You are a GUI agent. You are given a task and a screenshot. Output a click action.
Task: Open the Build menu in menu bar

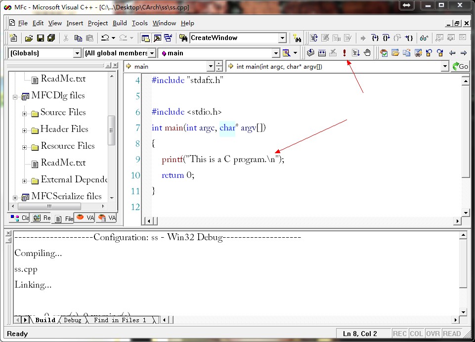click(120, 23)
